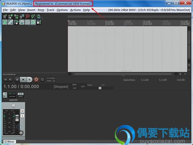Image resolution: width=193 pixels, height=145 pixels.
Task: Click the vertical zoom in plus button
Action: click(x=189, y=65)
